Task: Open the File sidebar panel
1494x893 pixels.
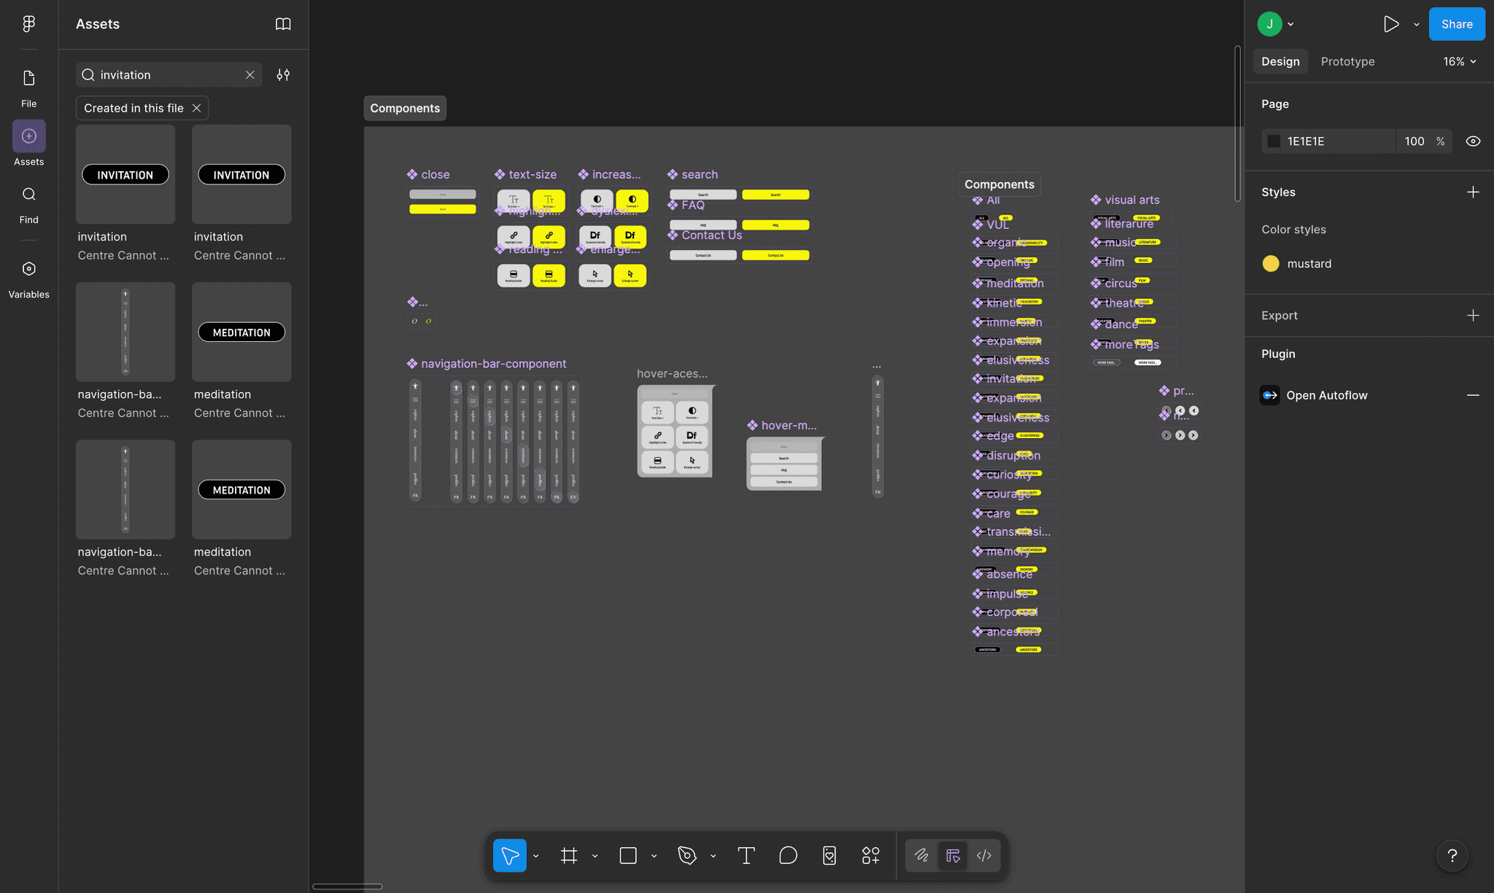Action: point(28,87)
